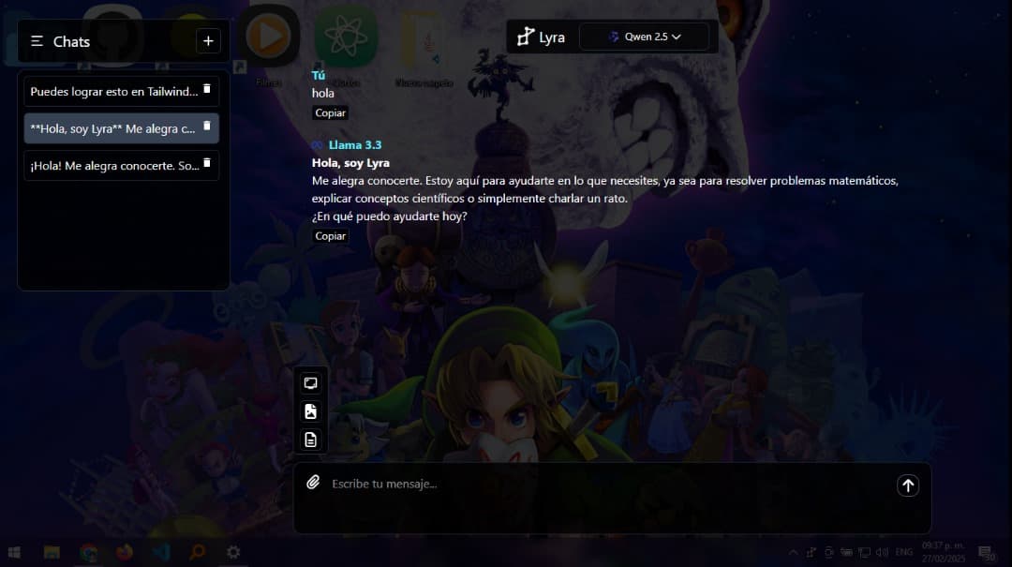Select the '**Hola, soy Lyra** Me alegra' chat

[x=121, y=128]
